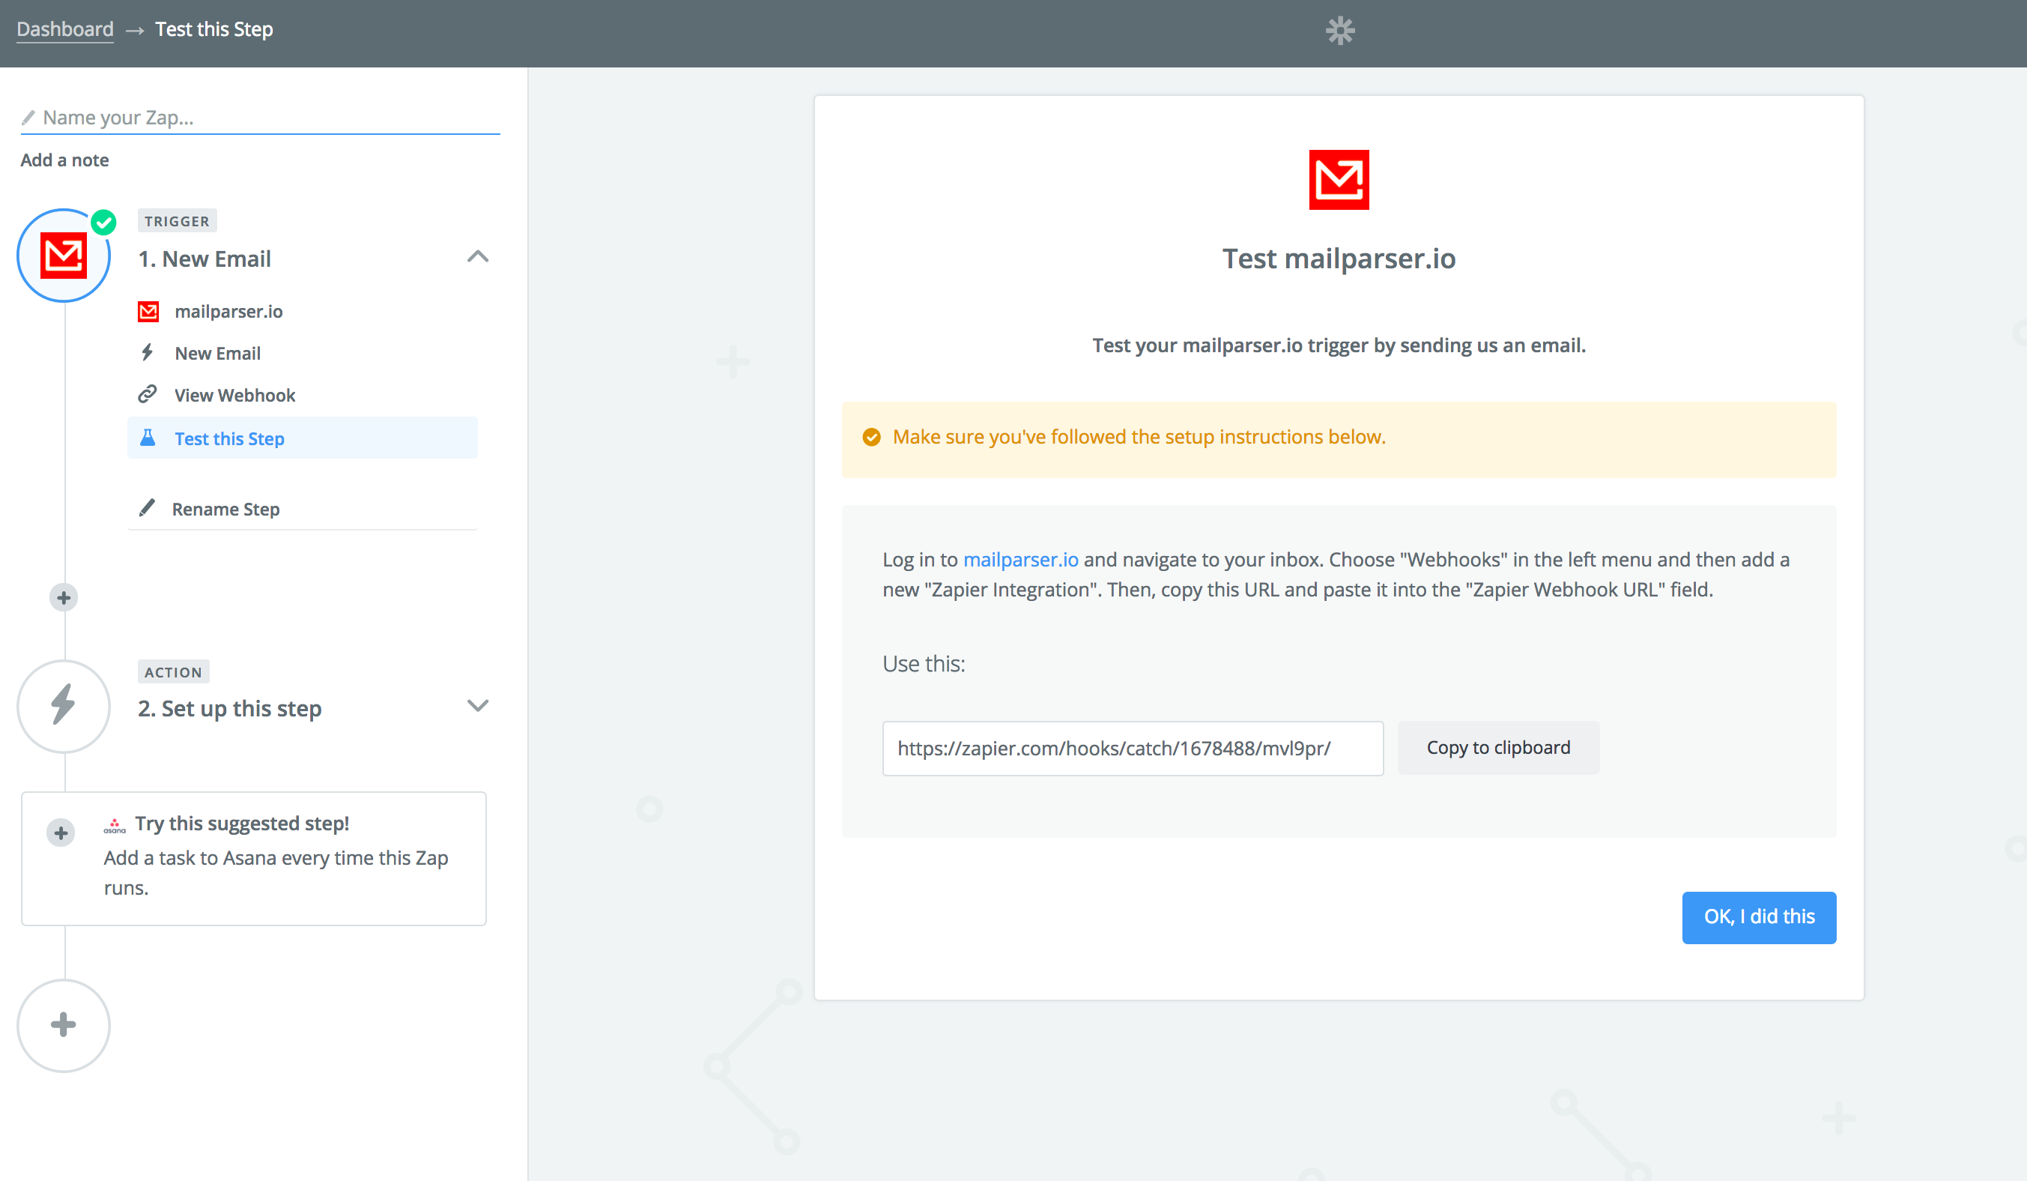Click the Rename Step pencil icon
The width and height of the screenshot is (2027, 1181).
click(149, 507)
